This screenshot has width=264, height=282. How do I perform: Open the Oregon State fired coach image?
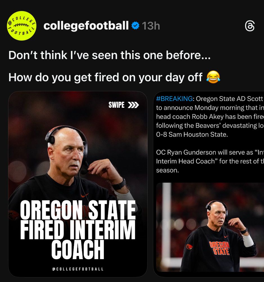(x=78, y=158)
